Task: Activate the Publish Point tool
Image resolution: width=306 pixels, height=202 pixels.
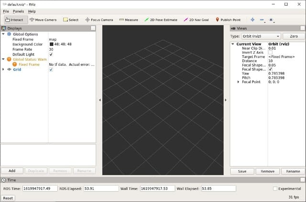Action: 228,20
